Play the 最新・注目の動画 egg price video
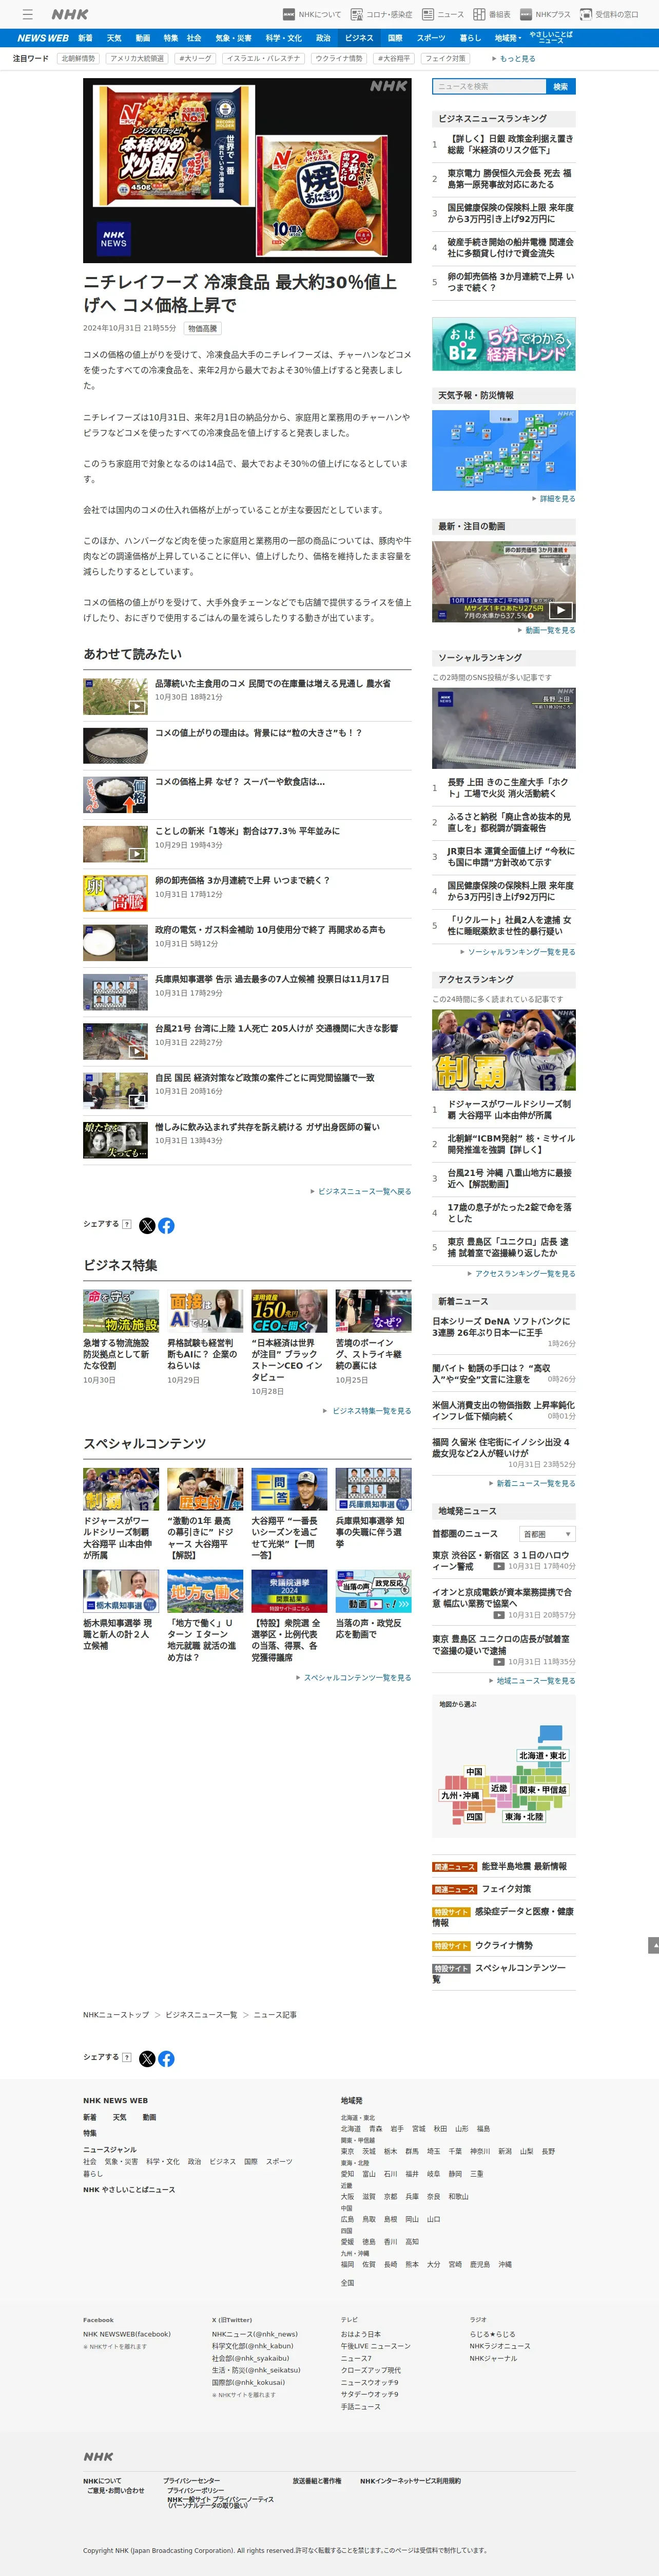Screen dimensions: 659x2576 (x=503, y=582)
